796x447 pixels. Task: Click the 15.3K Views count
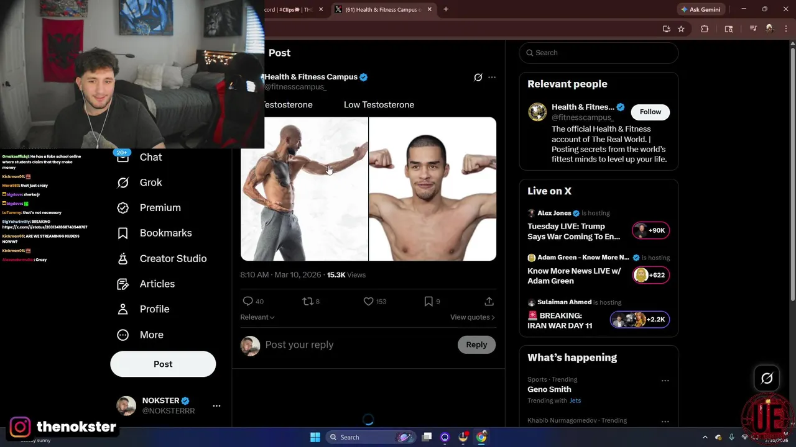346,274
